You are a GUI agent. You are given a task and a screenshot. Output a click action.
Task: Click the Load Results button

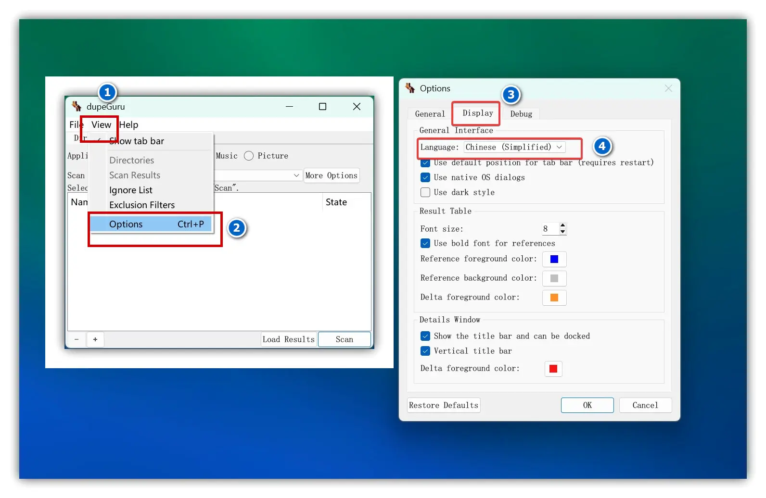point(289,339)
